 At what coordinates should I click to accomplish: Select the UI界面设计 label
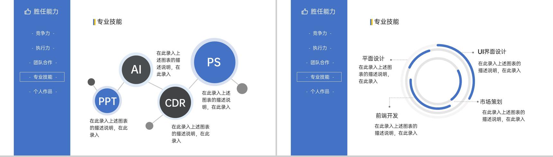coord(492,52)
